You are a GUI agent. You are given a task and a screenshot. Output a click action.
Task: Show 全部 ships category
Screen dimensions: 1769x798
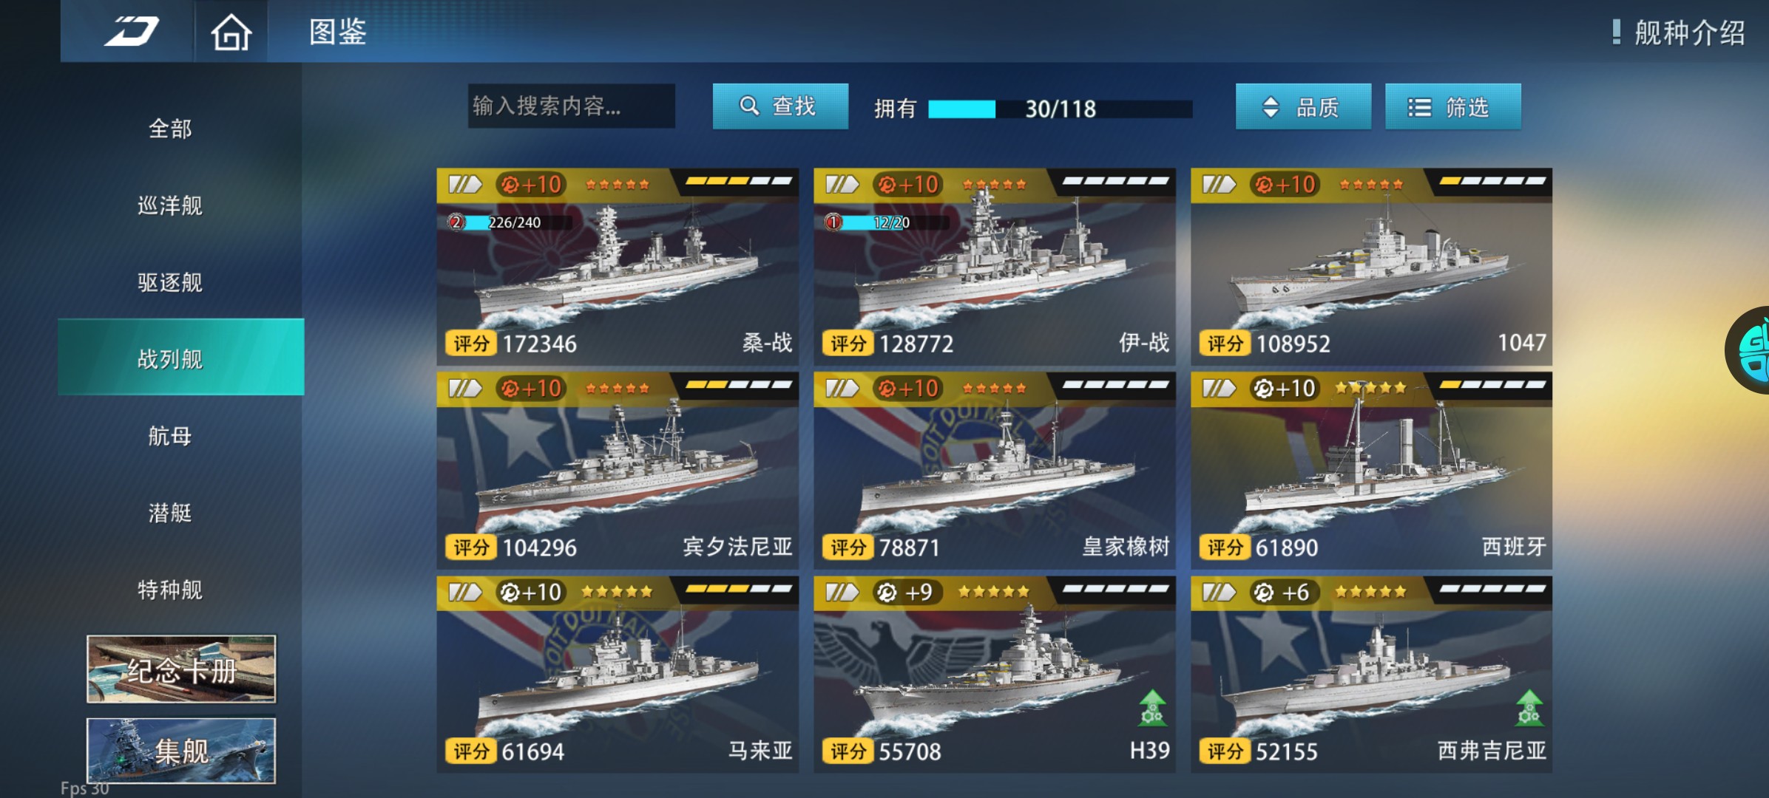[170, 129]
